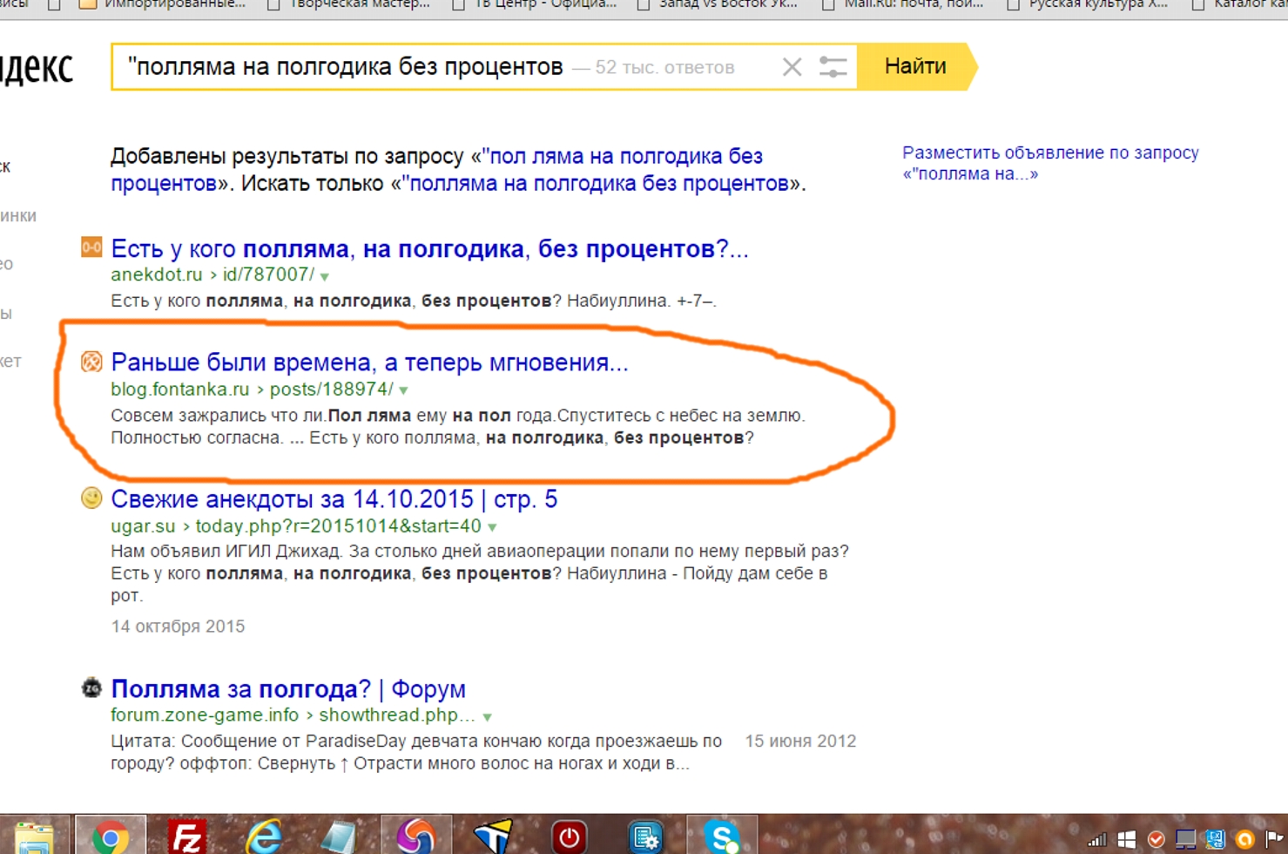Screen dimensions: 1288x854
Task: Switch to Google Chrome in the taskbar
Action: tap(110, 837)
